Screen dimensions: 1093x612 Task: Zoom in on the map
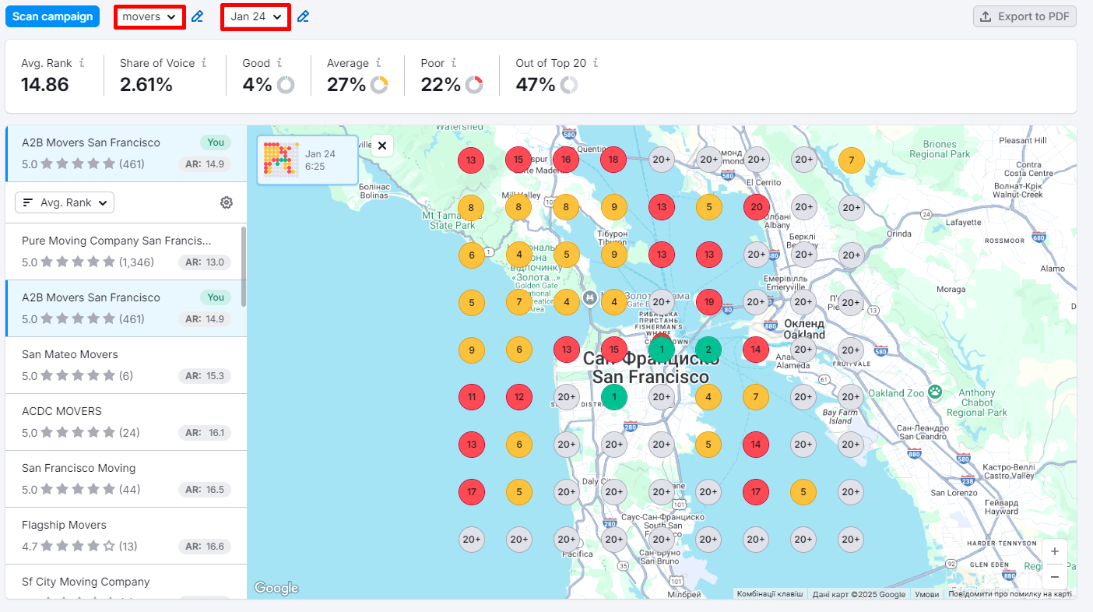(x=1055, y=551)
